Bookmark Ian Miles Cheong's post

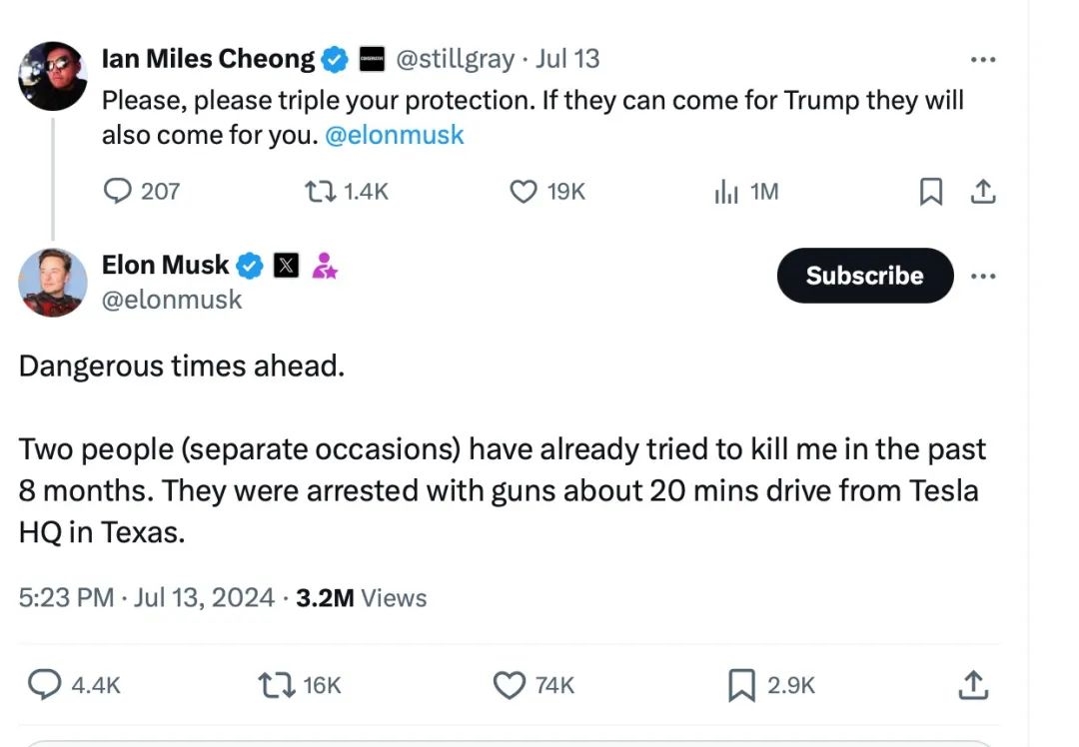point(930,192)
